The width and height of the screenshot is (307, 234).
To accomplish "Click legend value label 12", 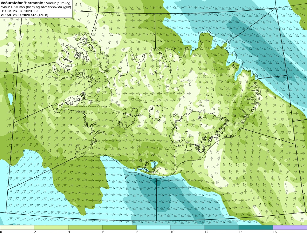I will (x=206, y=232).
